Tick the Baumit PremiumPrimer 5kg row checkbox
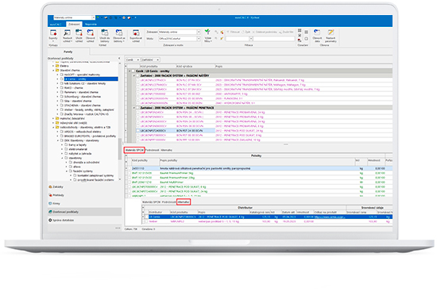The height and width of the screenshot is (303, 437). 130,173
